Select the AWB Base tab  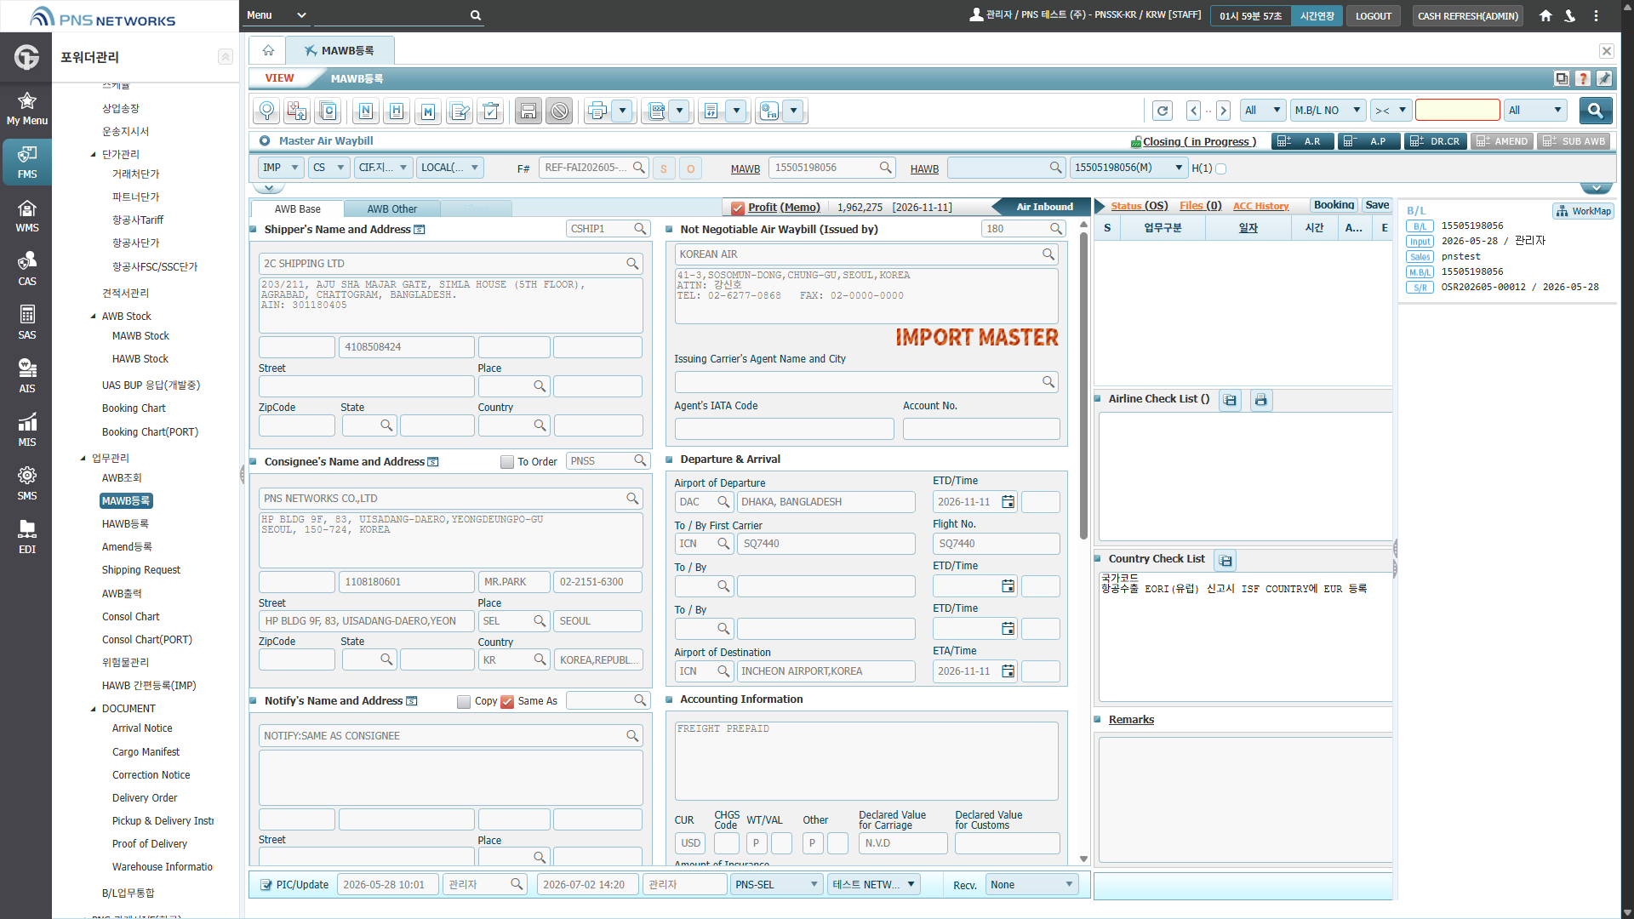[298, 209]
